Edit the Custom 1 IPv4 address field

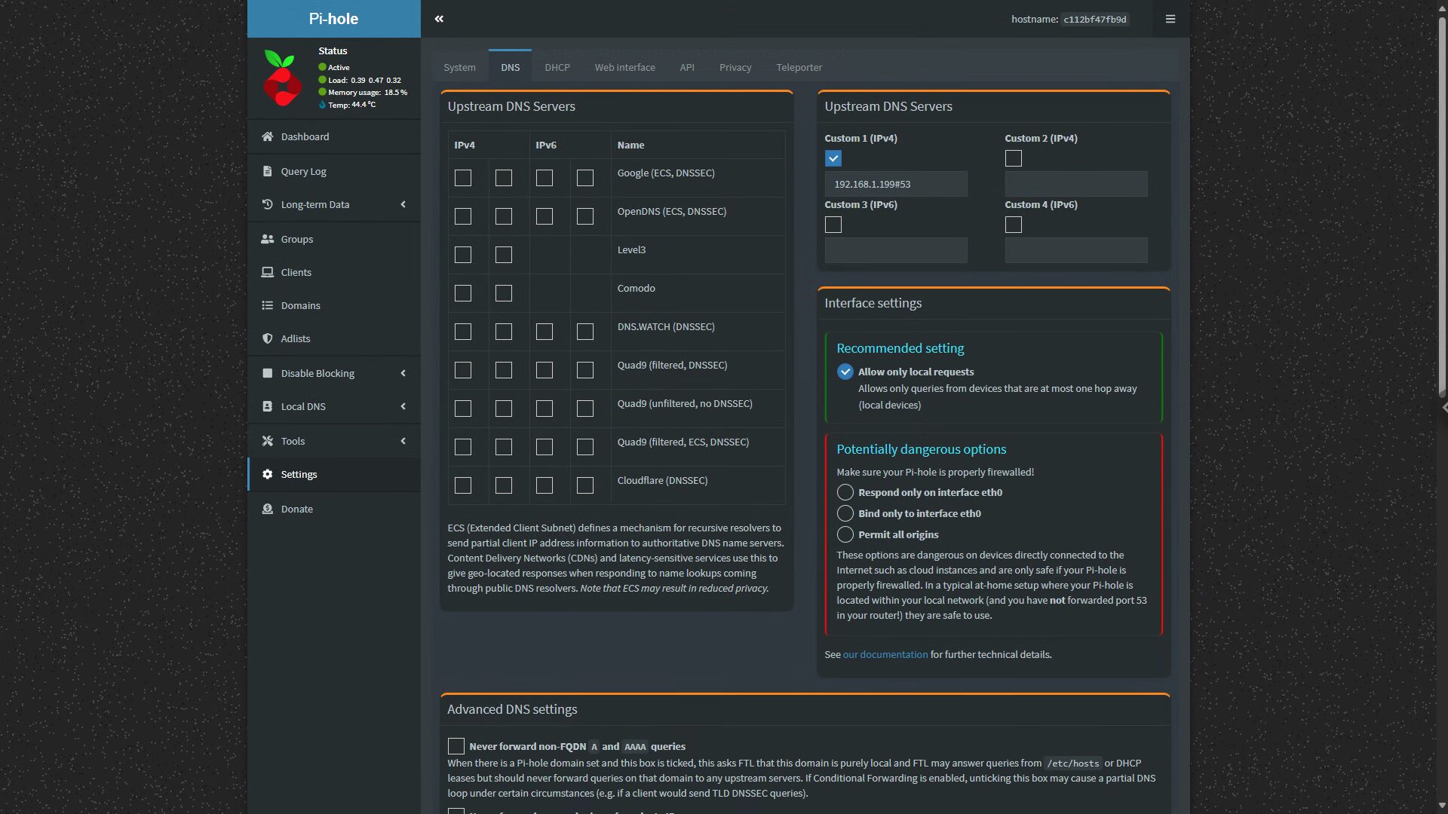point(896,184)
